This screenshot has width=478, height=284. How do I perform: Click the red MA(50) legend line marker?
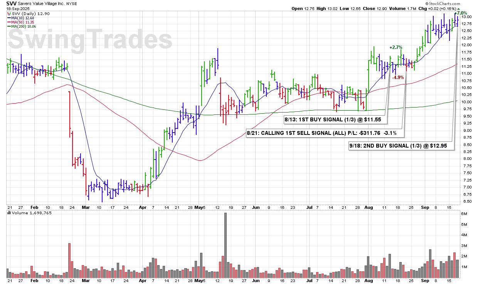point(9,22)
